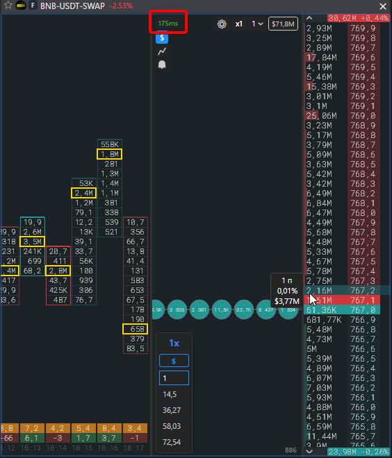This screenshot has width=392, height=458.
Task: Click the x1 multiplier button
Action: [x=239, y=24]
